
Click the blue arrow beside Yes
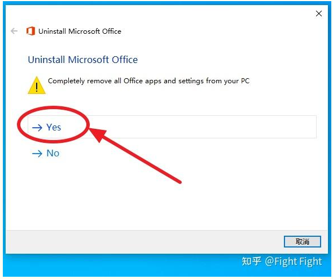pyautogui.click(x=37, y=128)
